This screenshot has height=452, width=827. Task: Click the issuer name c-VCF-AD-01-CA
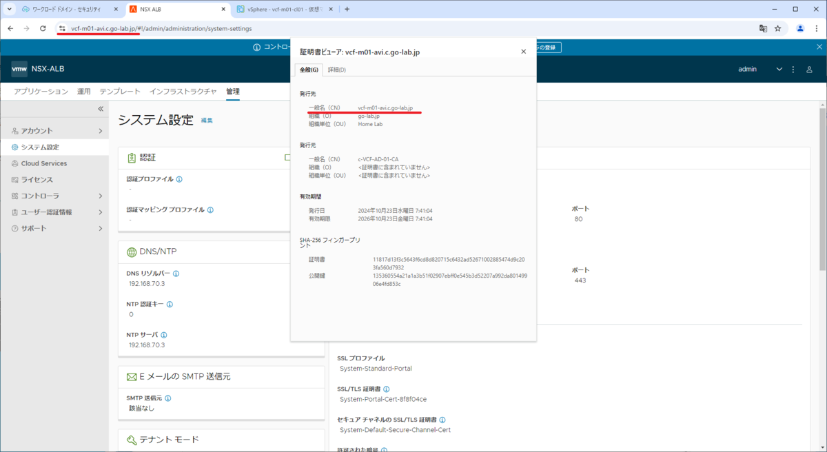click(x=378, y=159)
